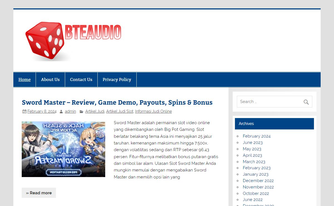Open February 2023 archive
Screen dimensions: 334x206
click(x=257, y=168)
